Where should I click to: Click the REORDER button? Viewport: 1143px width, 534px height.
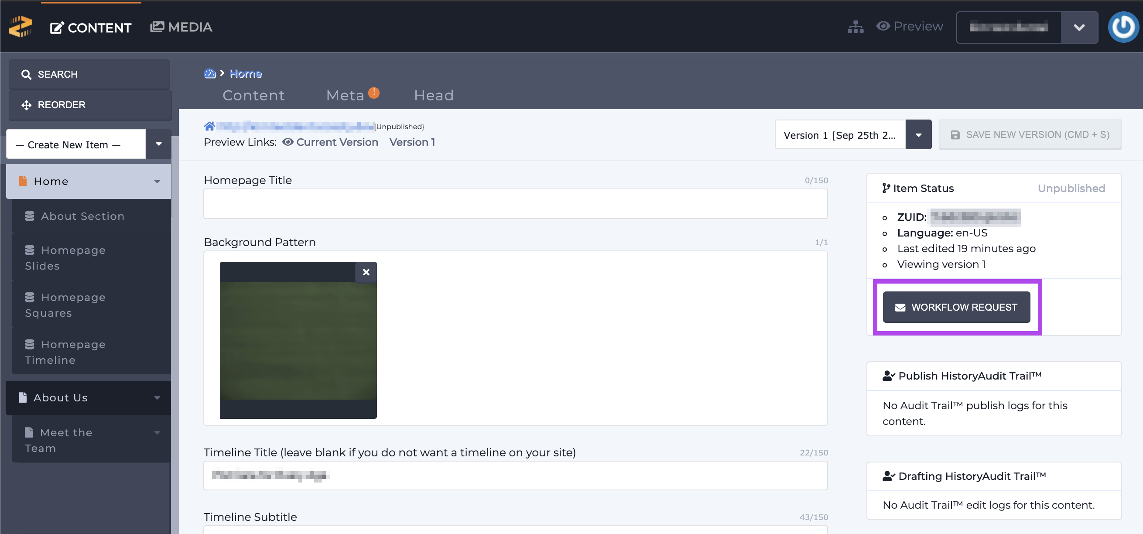tap(89, 105)
